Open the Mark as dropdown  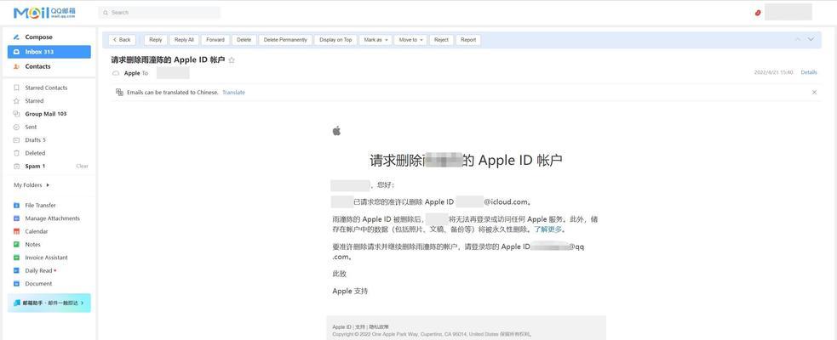[x=376, y=40]
